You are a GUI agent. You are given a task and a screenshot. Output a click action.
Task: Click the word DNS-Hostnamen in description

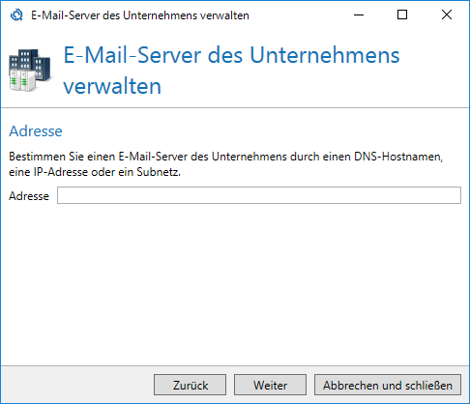398,157
